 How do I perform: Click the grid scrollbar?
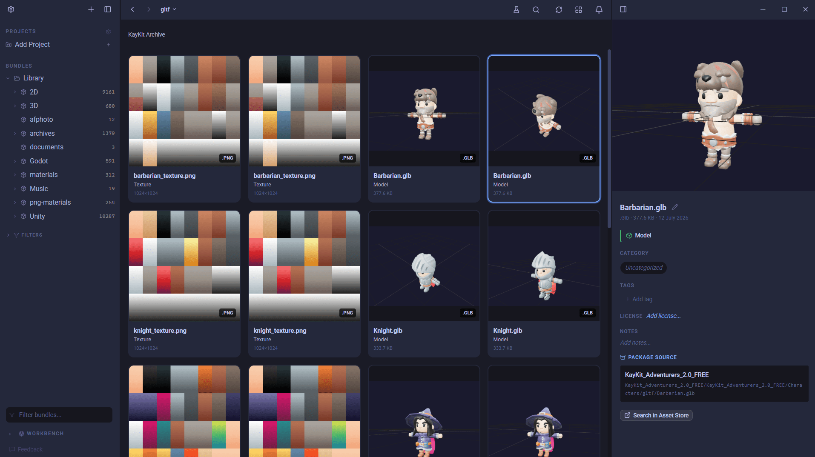pos(609,139)
